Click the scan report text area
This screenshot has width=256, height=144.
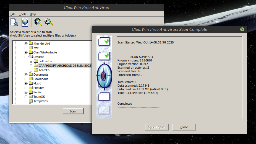179,78
